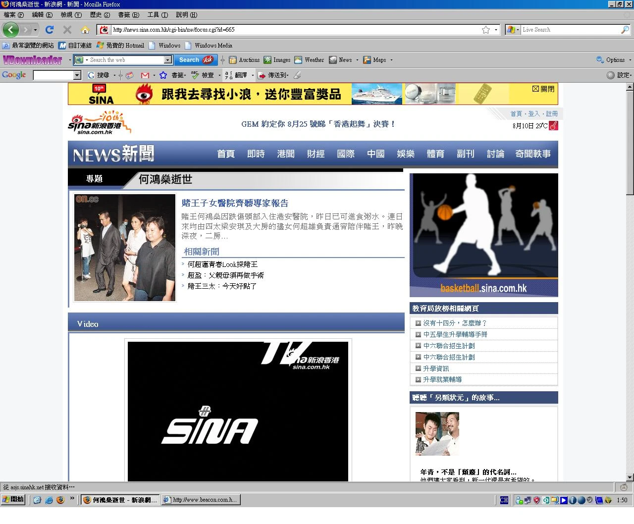634x524 pixels.
Task: Open the 免費的 Hotmail bookmark
Action: pos(120,46)
